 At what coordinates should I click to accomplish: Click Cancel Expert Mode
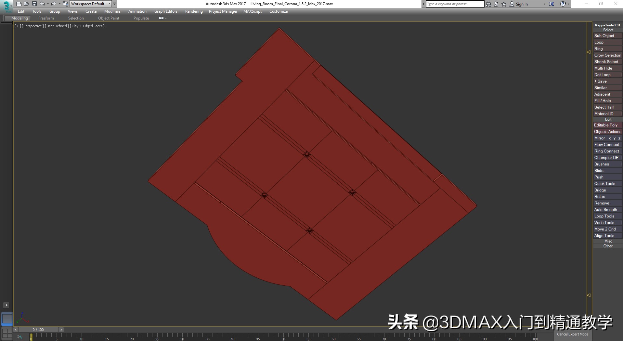(573, 334)
